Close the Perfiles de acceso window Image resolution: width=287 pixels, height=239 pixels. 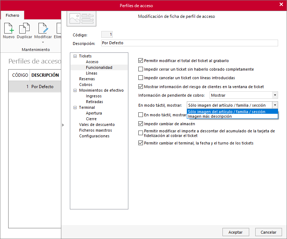coord(281,4)
